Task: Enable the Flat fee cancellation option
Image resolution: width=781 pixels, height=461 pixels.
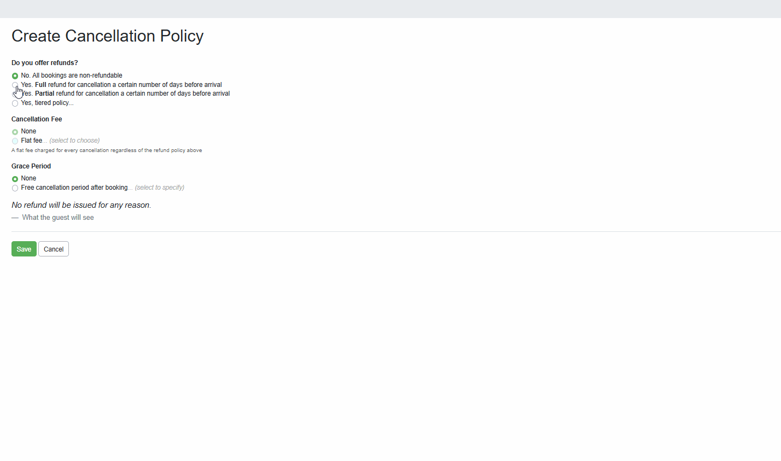Action: (15, 141)
